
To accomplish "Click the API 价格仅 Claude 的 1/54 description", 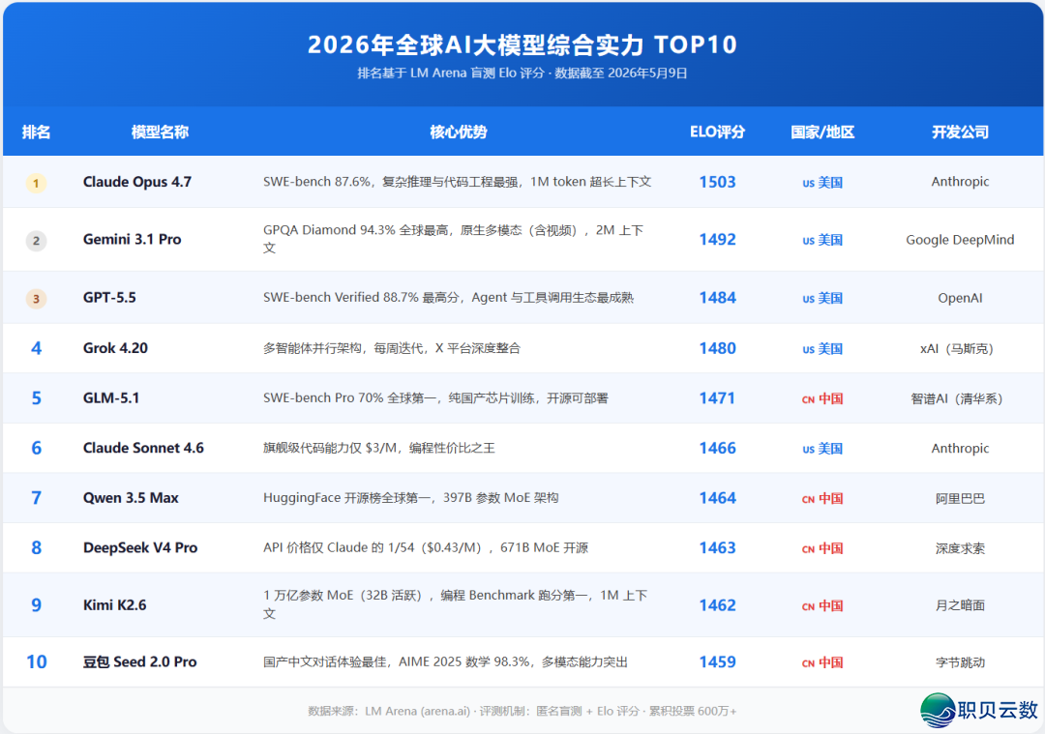I will coord(425,547).
